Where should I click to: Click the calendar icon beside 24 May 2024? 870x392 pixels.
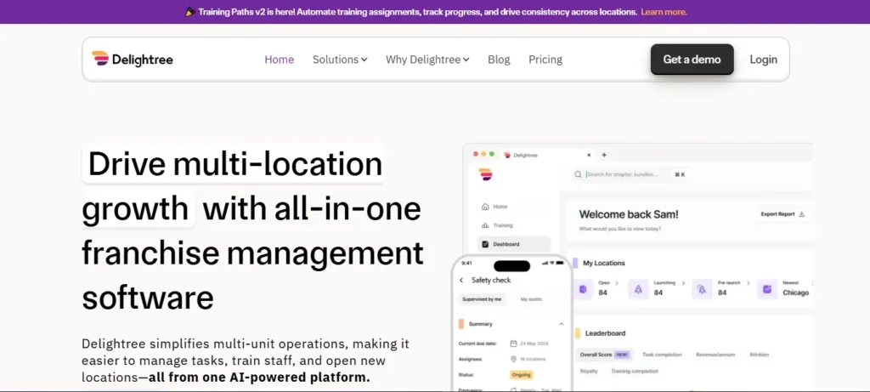pyautogui.click(x=514, y=344)
